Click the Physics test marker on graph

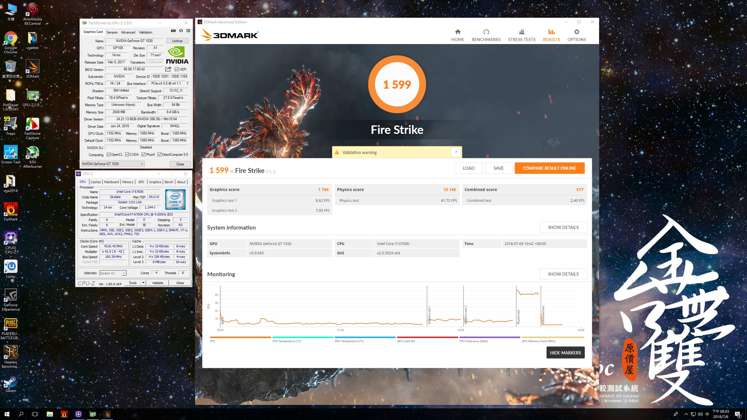tap(518, 317)
